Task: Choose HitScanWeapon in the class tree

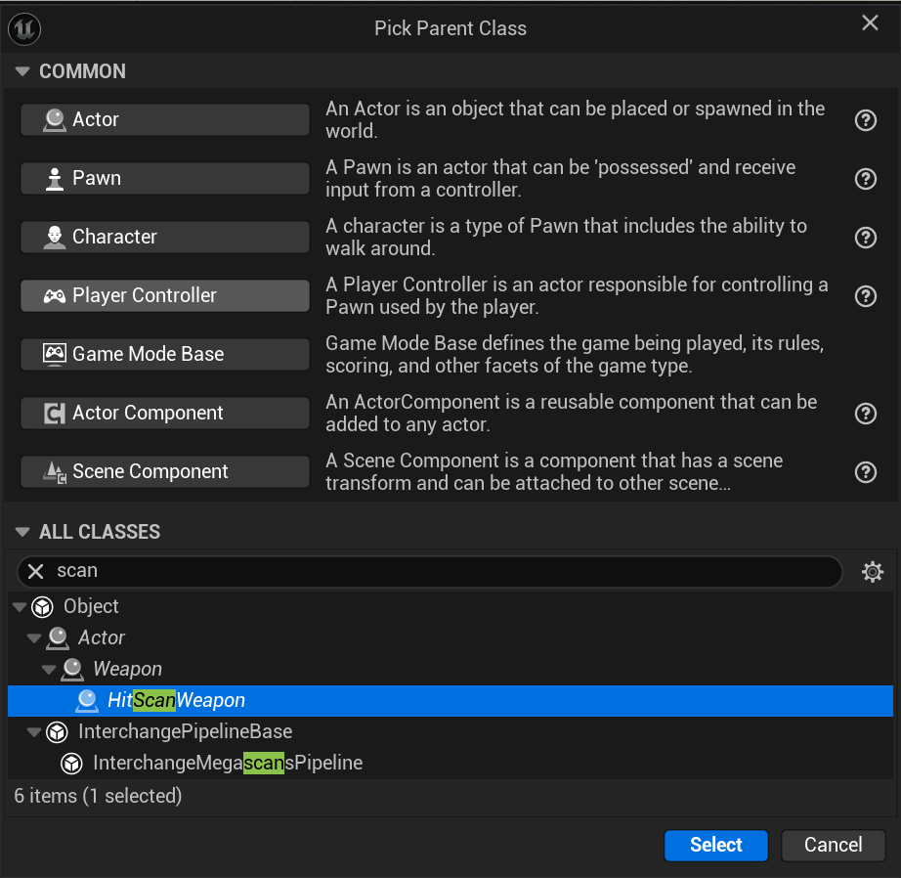Action: pos(176,700)
